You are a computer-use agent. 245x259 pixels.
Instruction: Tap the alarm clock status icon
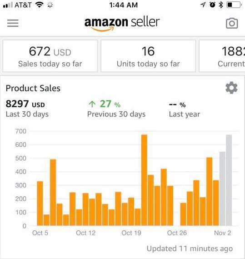coord(212,5)
